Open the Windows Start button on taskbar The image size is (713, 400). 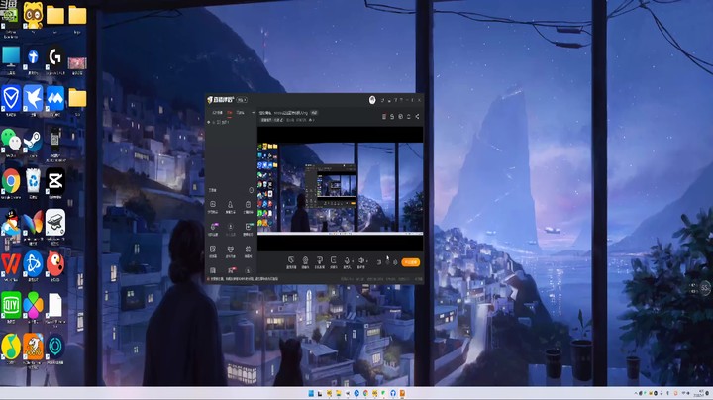311,393
